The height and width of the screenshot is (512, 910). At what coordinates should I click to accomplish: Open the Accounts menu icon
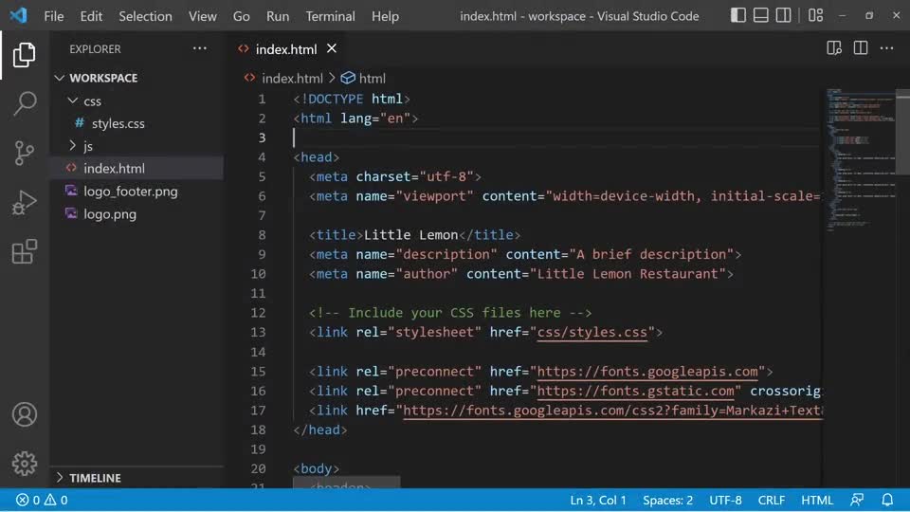(25, 414)
